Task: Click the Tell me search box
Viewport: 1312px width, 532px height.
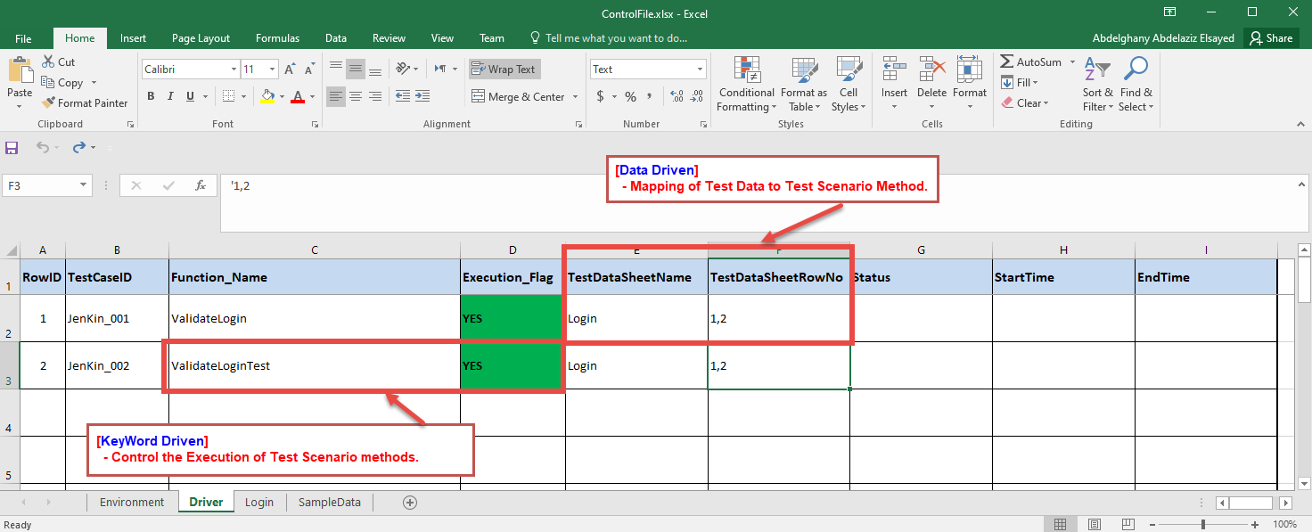Action: 609,38
